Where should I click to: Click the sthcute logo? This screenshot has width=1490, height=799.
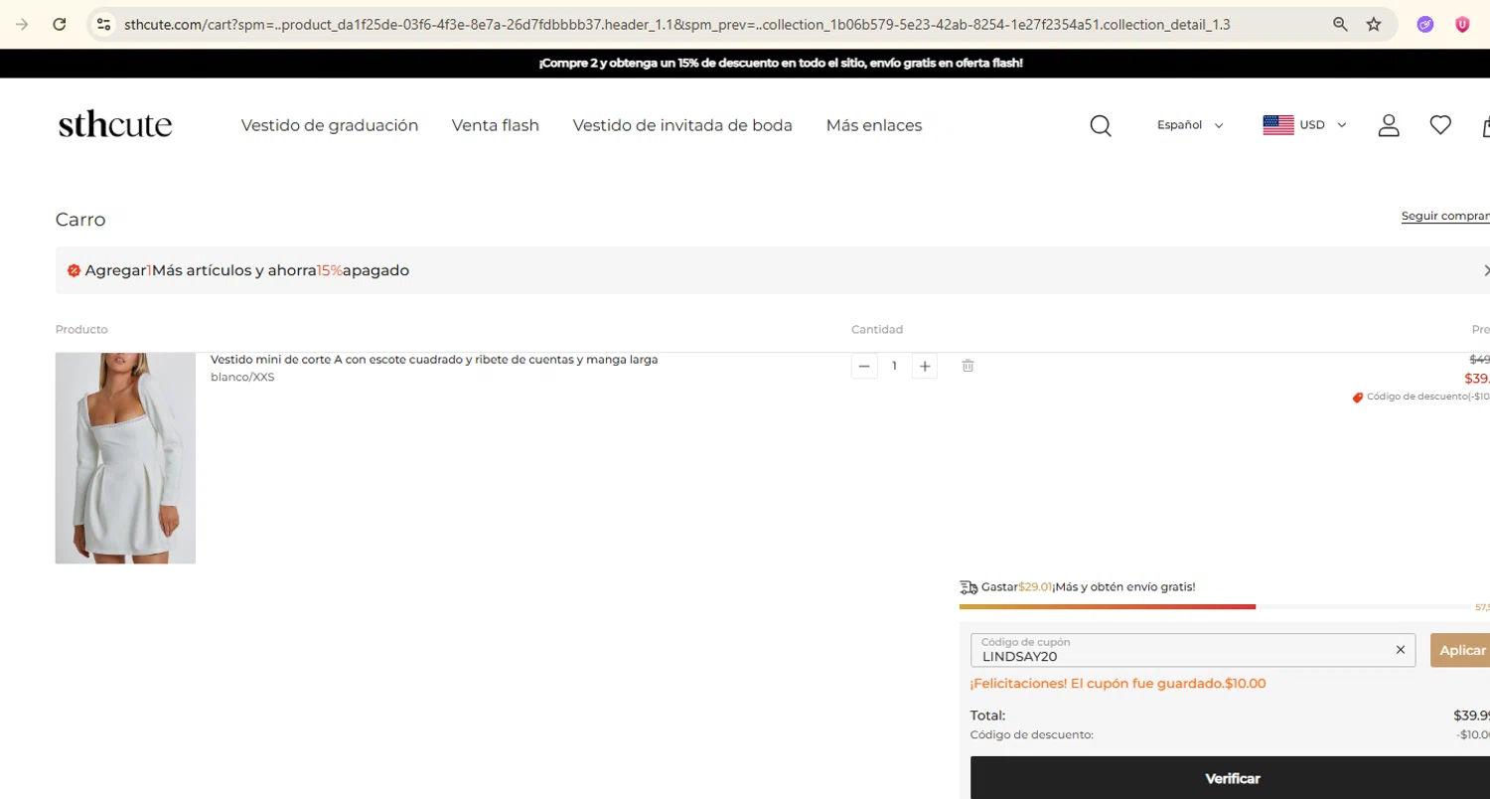(115, 125)
